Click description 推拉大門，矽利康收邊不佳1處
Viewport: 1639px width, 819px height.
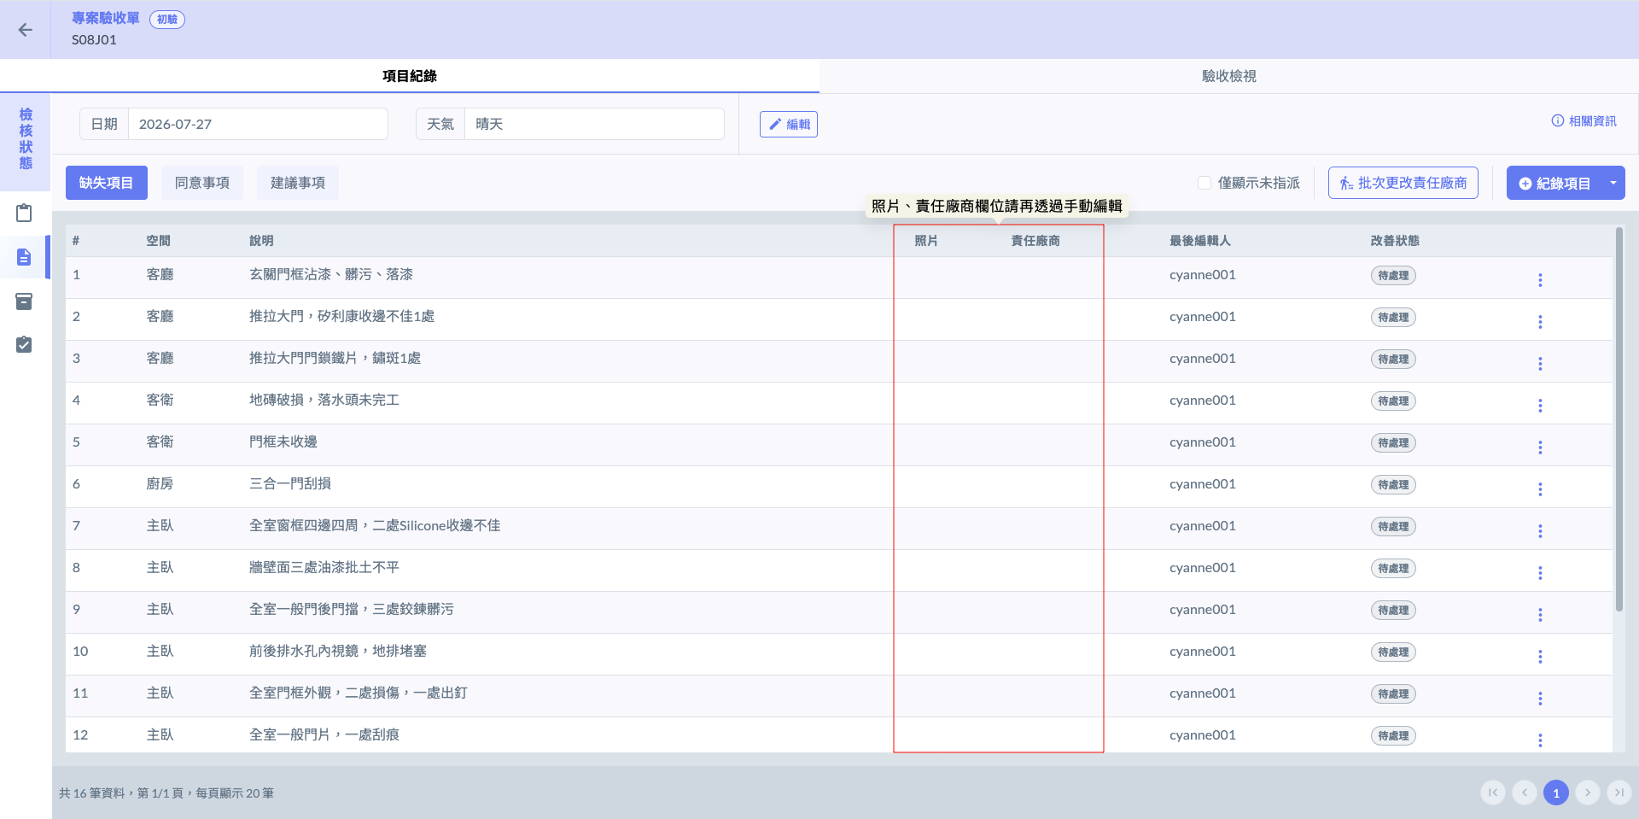click(x=341, y=316)
